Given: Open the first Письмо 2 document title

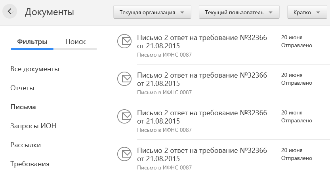Looking at the screenshot, I should coord(202,42).
